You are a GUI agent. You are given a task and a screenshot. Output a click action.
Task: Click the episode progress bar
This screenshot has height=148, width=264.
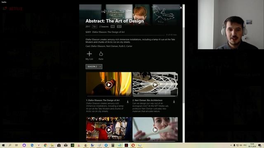click(125, 35)
